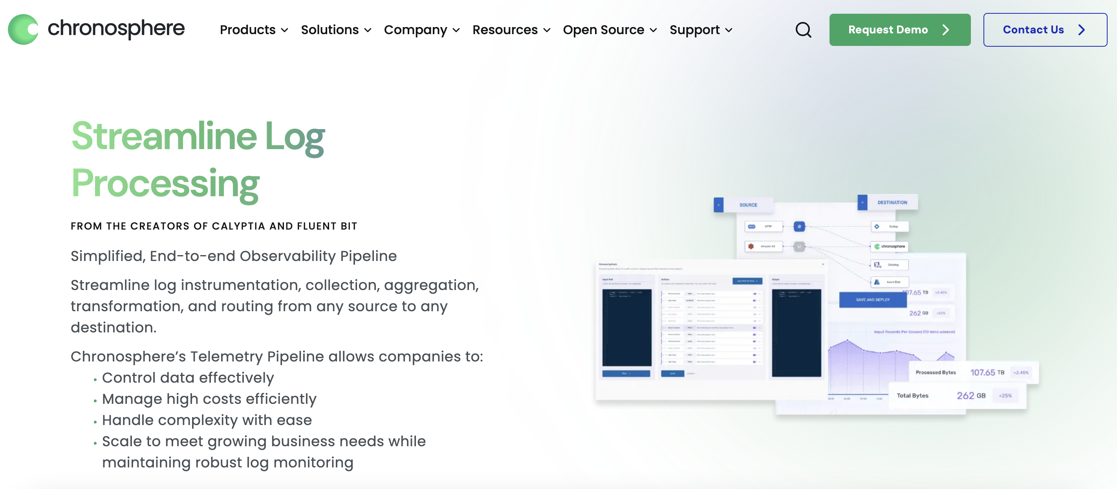Click the Amazon S3 source node icon
The image size is (1117, 489).
(751, 246)
